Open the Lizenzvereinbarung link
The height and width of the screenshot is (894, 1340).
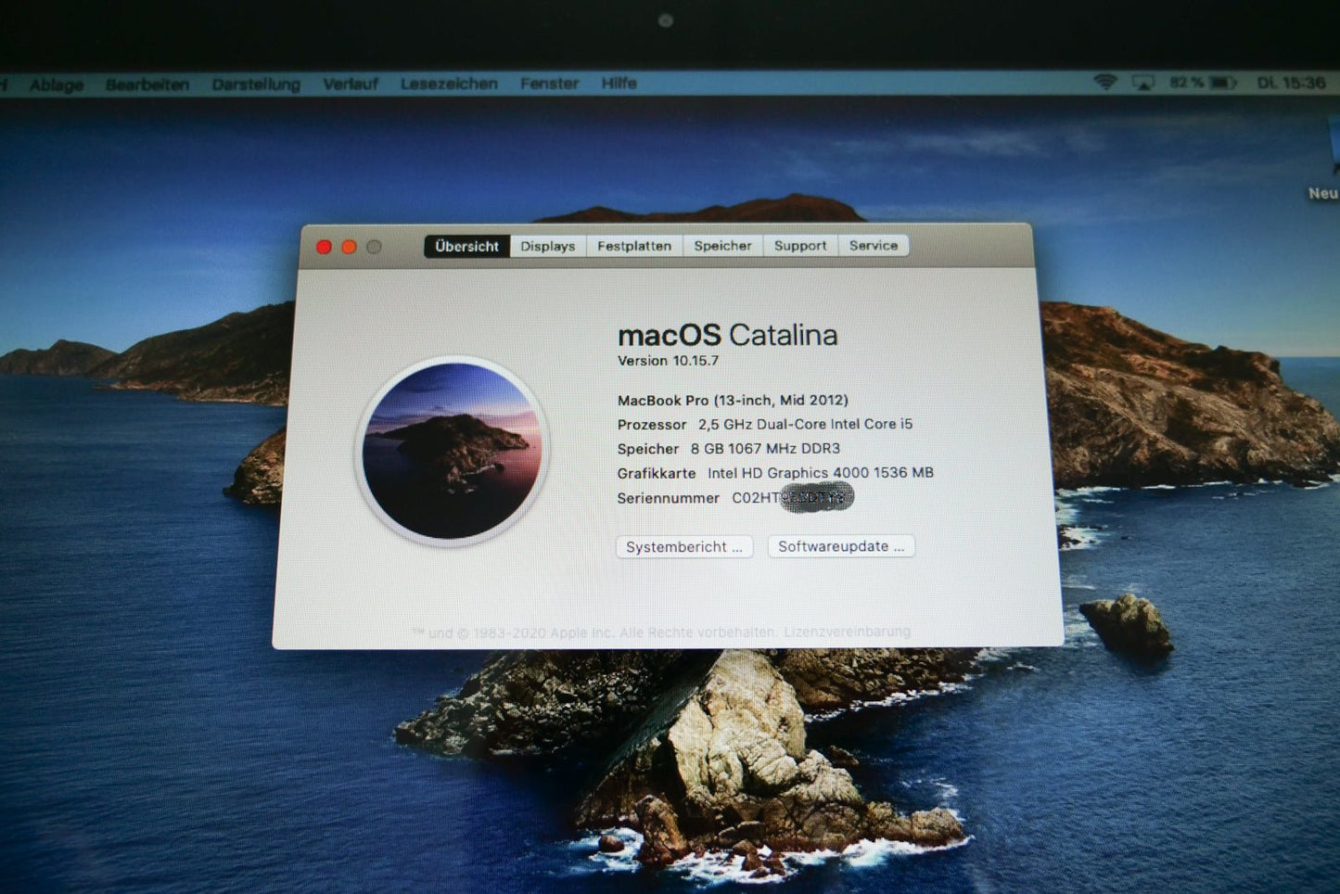coord(847,632)
